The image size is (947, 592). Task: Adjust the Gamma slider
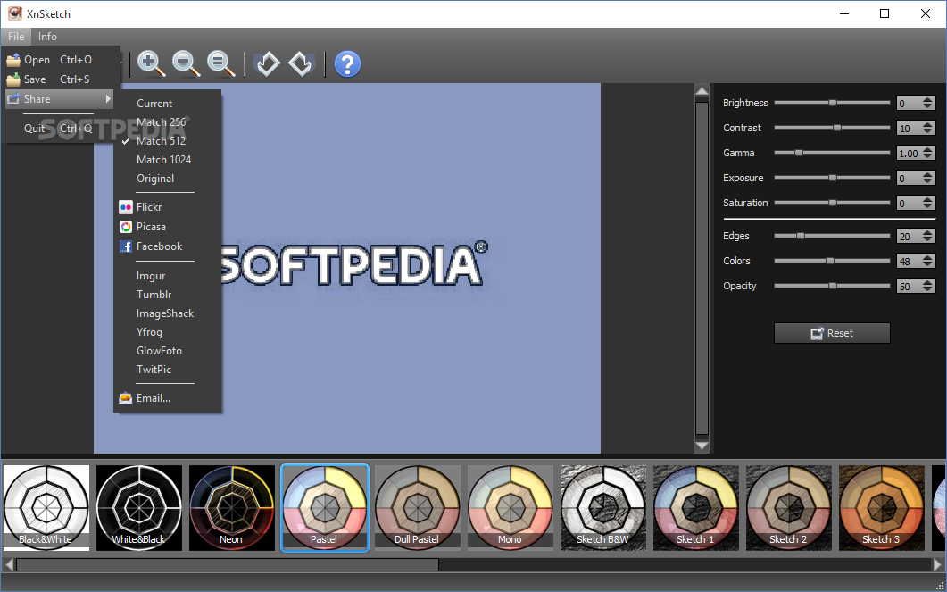pos(832,153)
